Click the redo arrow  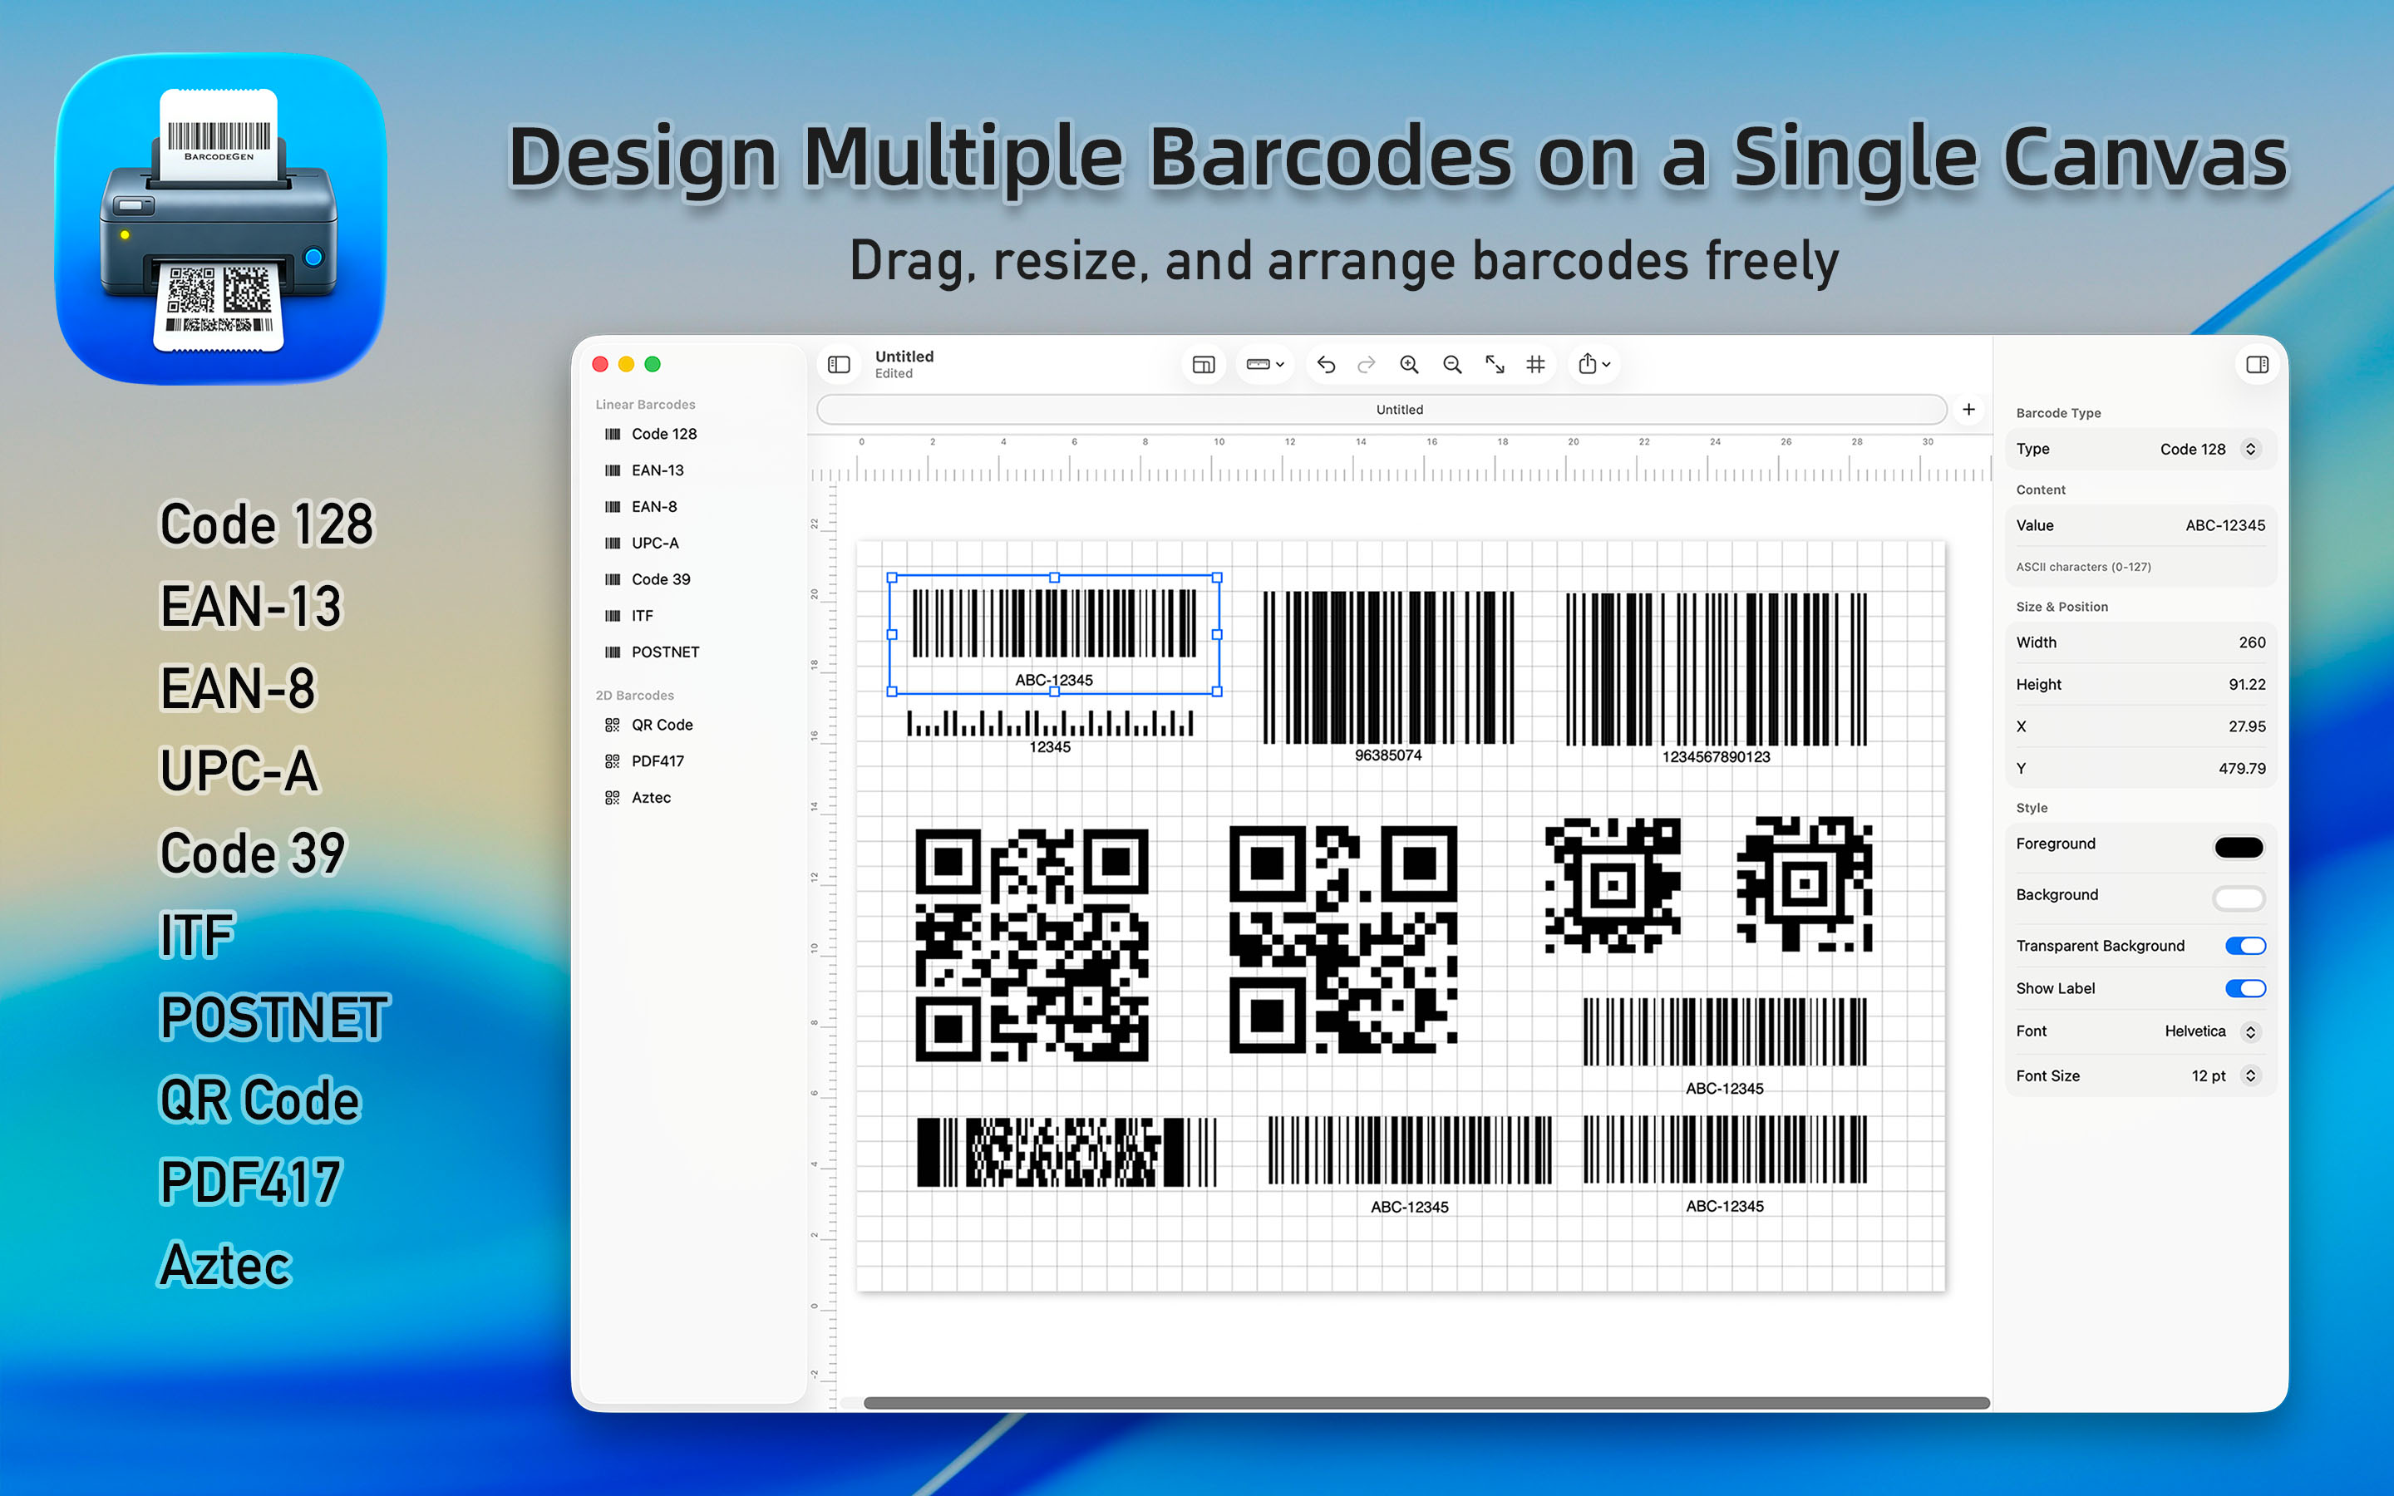pos(1367,365)
